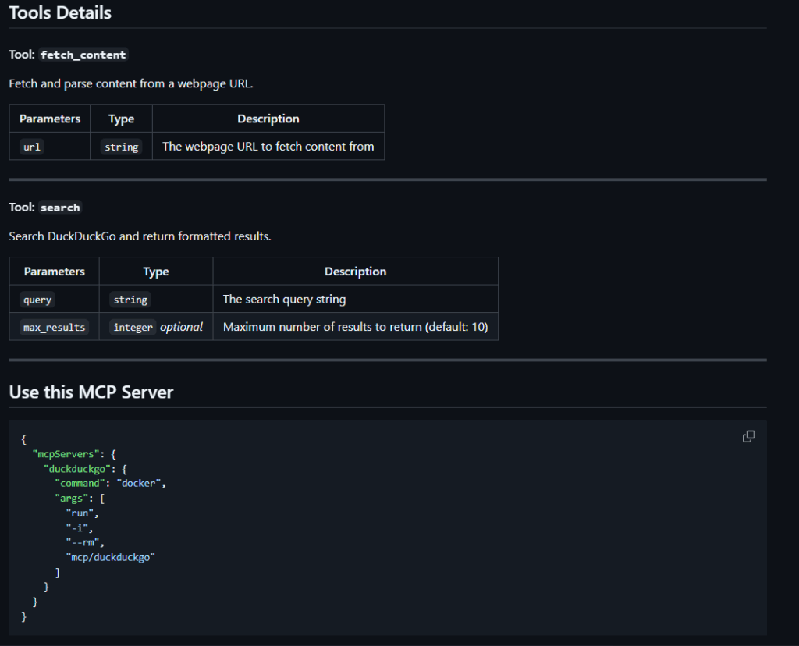Click the query parameter badge
This screenshot has width=799, height=646.
click(37, 299)
